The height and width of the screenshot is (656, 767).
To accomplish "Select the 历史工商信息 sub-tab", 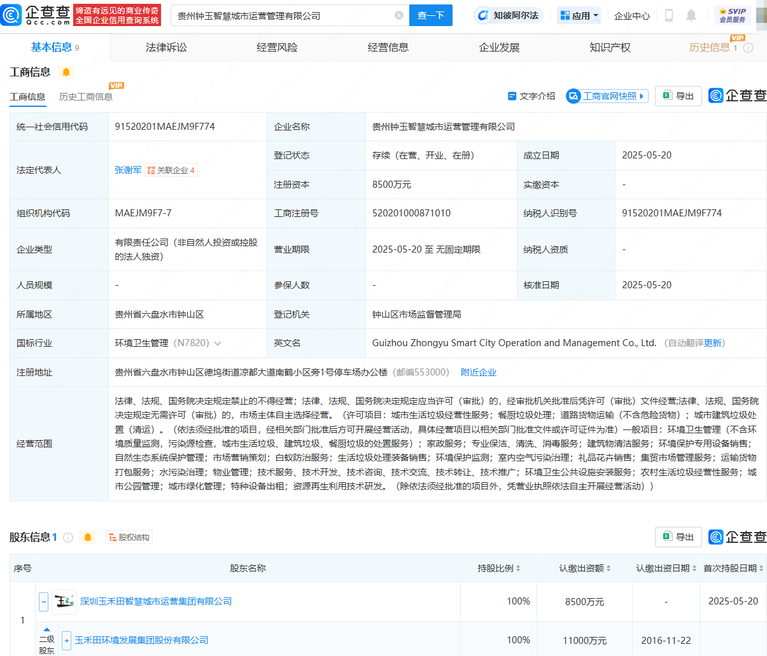I will (86, 97).
